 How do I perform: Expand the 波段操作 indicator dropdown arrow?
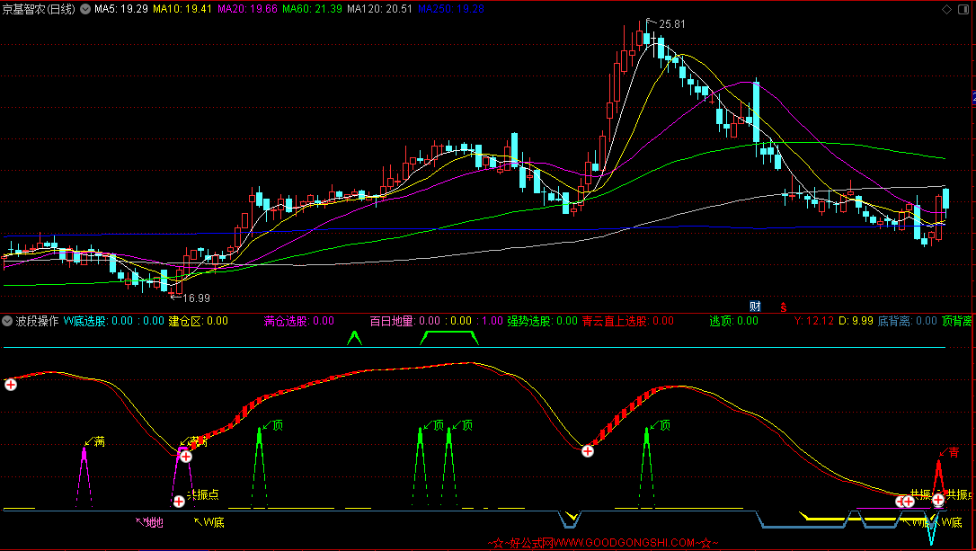(x=7, y=321)
